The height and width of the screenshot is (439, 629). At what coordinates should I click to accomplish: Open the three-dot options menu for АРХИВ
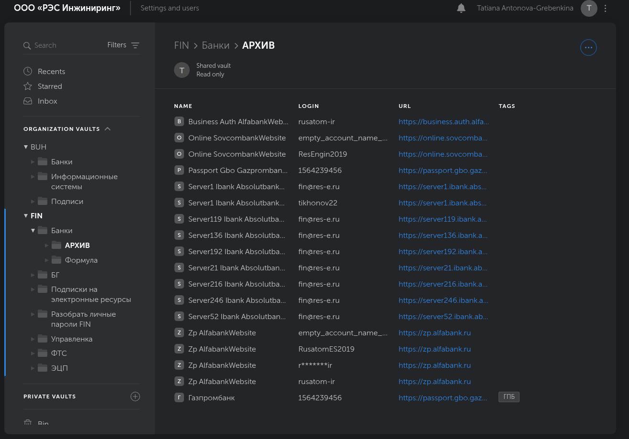tap(588, 48)
